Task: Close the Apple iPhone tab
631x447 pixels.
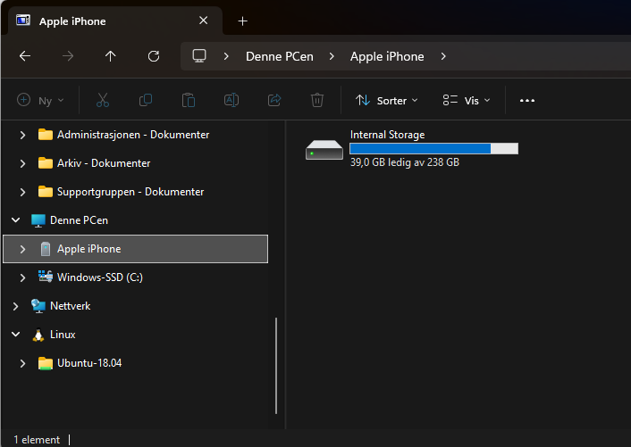Action: coord(204,21)
